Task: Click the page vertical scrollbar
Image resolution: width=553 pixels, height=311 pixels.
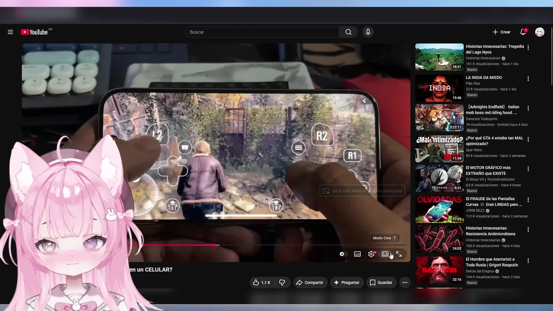Action: (551, 56)
